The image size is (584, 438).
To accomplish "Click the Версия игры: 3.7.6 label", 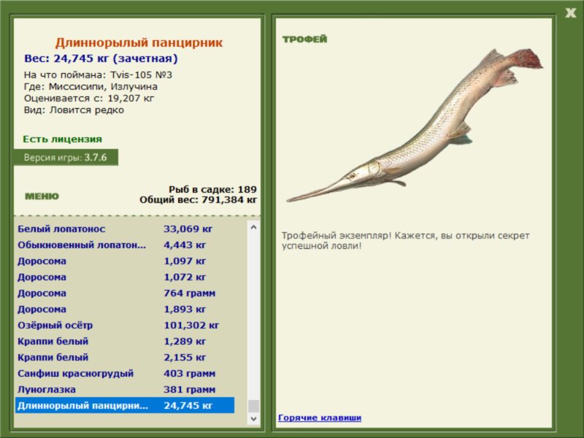I will [x=66, y=157].
